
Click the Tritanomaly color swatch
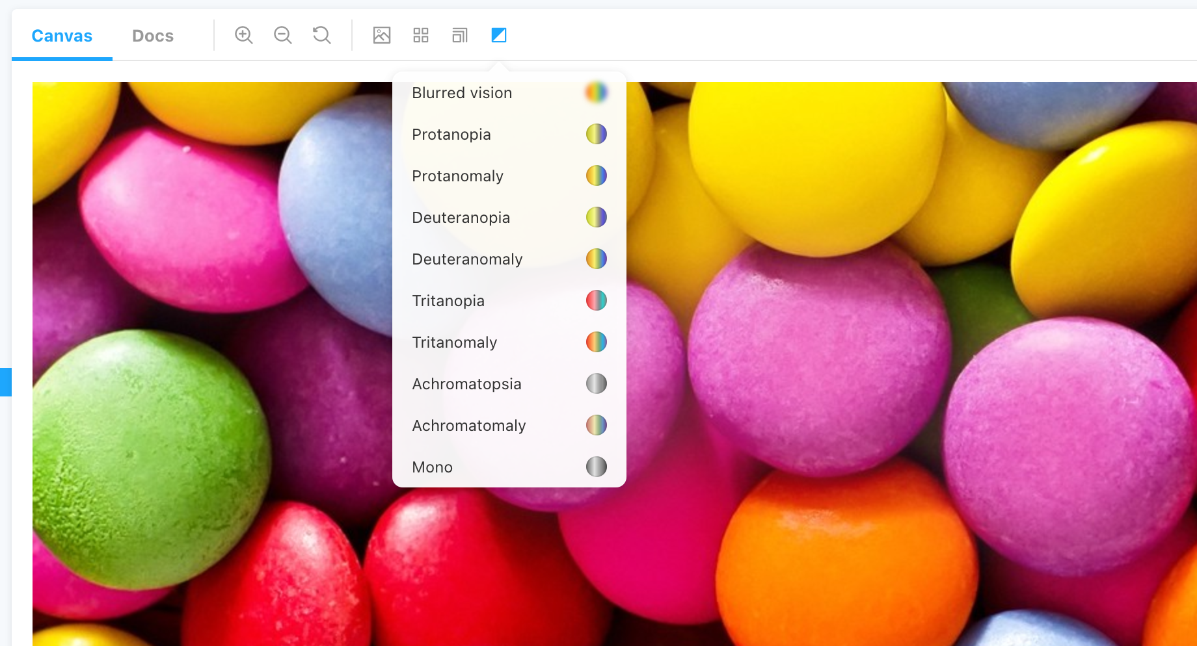[597, 342]
